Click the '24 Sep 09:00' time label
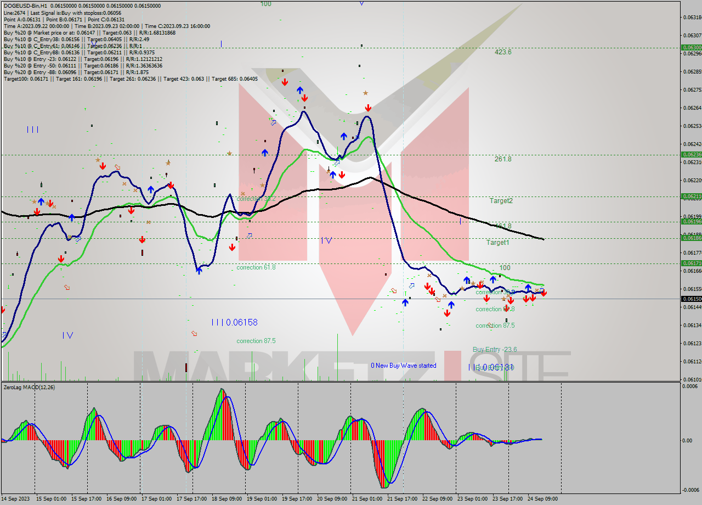The width and height of the screenshot is (702, 505). (x=542, y=499)
